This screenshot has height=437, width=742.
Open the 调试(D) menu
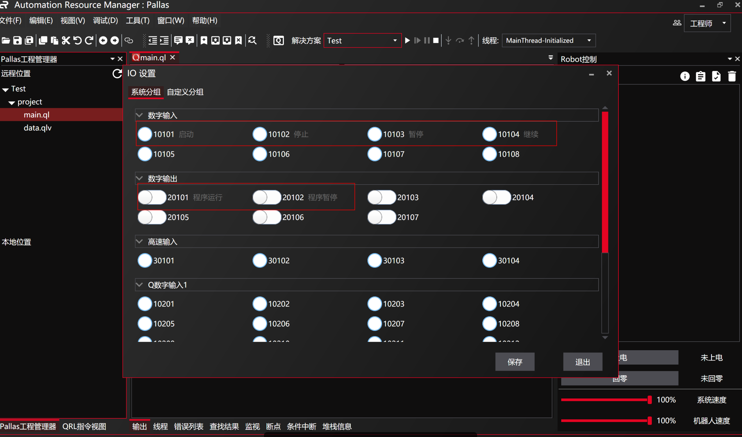(x=105, y=20)
